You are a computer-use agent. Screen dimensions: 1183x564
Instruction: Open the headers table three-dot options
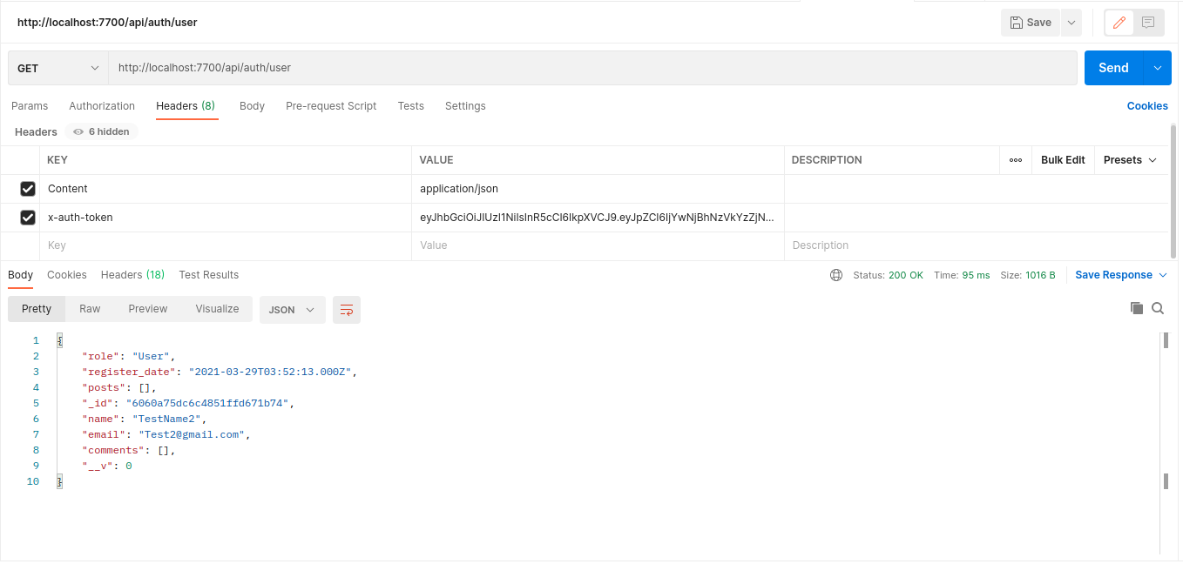1015,160
